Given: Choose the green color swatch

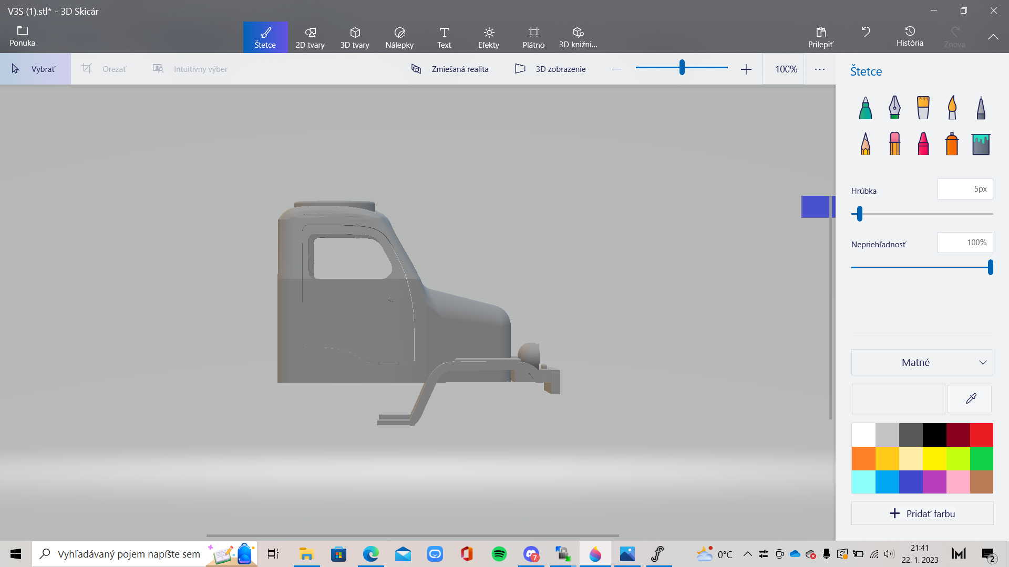Looking at the screenshot, I should 982,458.
